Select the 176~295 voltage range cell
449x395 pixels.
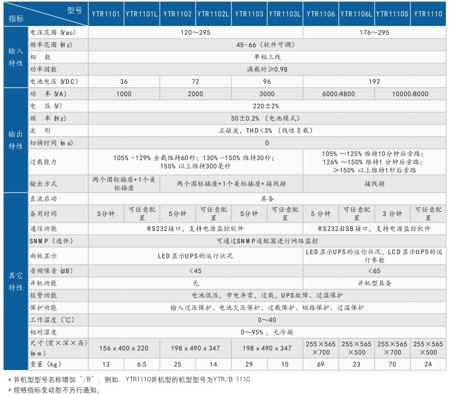[375, 33]
